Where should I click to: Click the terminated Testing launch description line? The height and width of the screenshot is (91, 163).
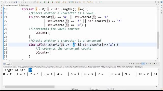click(x=73, y=67)
